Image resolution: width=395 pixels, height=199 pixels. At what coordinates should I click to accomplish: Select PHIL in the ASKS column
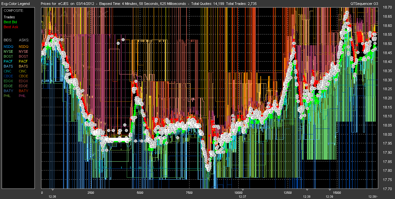[23, 96]
